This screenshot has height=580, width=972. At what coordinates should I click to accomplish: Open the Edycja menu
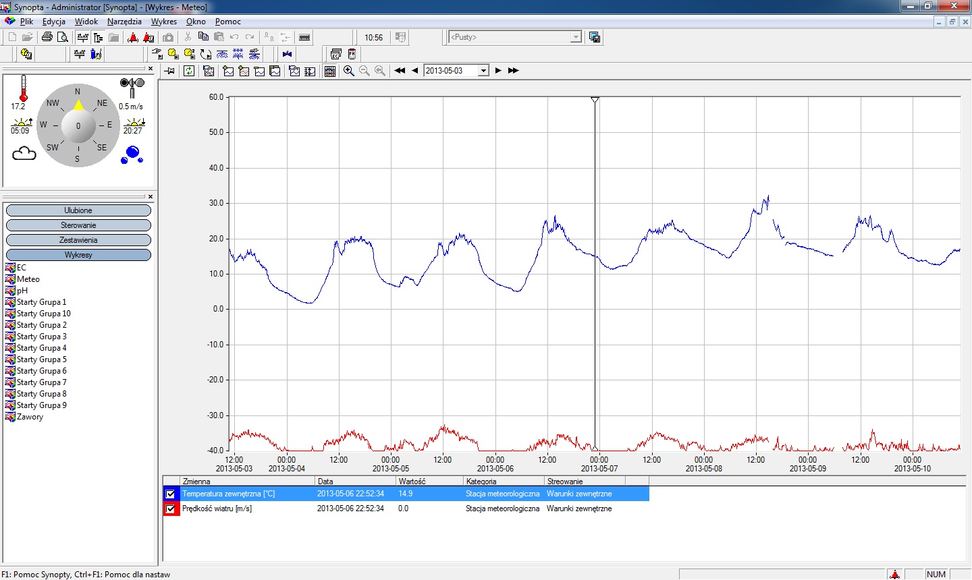(x=54, y=22)
